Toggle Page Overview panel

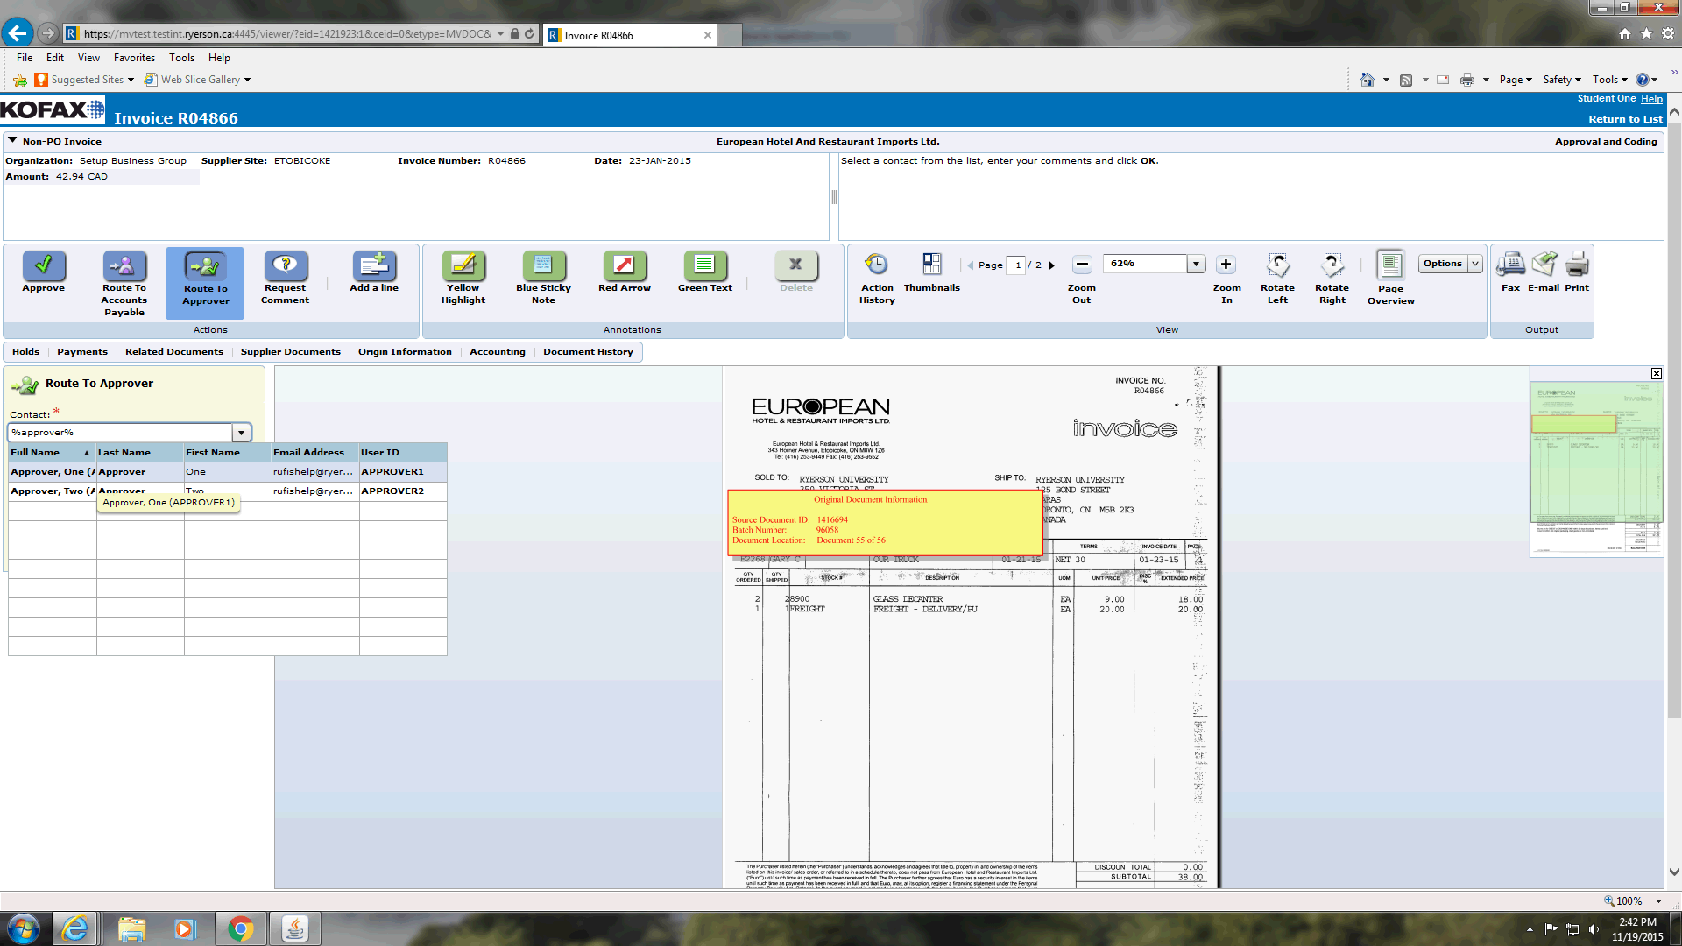(x=1390, y=265)
